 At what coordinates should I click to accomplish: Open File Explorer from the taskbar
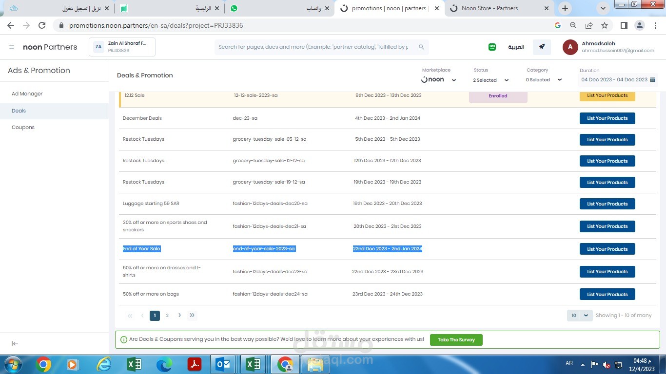[315, 364]
